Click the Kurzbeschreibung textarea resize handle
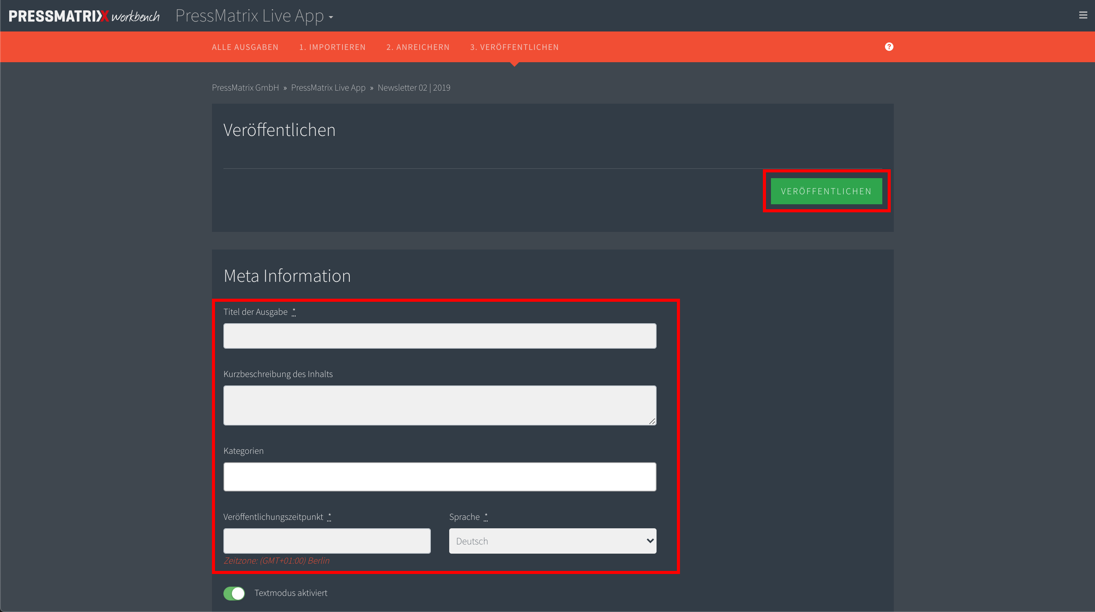Image resolution: width=1095 pixels, height=612 pixels. coord(652,421)
